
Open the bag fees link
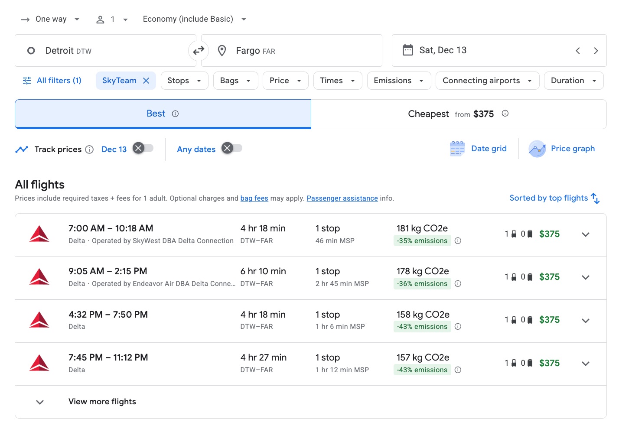pyautogui.click(x=254, y=198)
